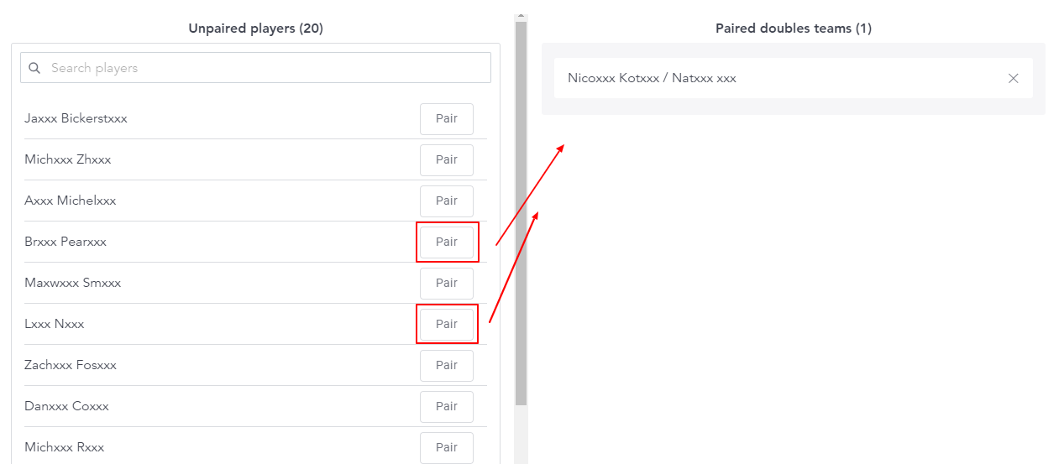Click the search magnifier icon
The image size is (1064, 464).
34,68
